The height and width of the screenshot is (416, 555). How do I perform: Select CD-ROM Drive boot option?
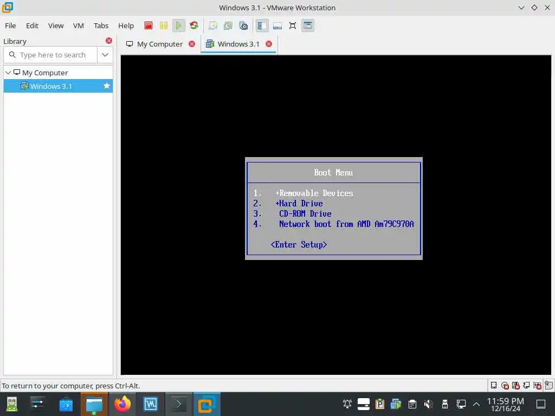pos(305,213)
